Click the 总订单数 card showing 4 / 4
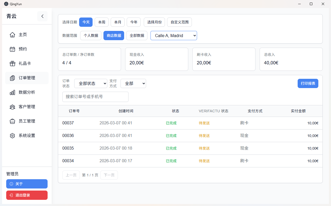The image size is (331, 206). click(x=89, y=59)
